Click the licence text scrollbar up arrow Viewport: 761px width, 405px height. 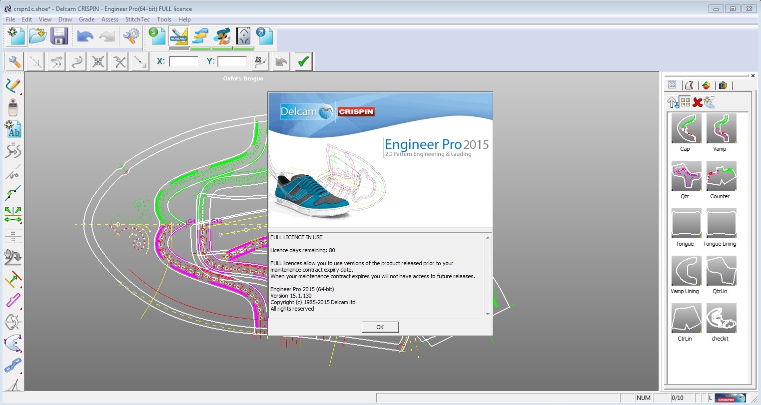coord(488,238)
